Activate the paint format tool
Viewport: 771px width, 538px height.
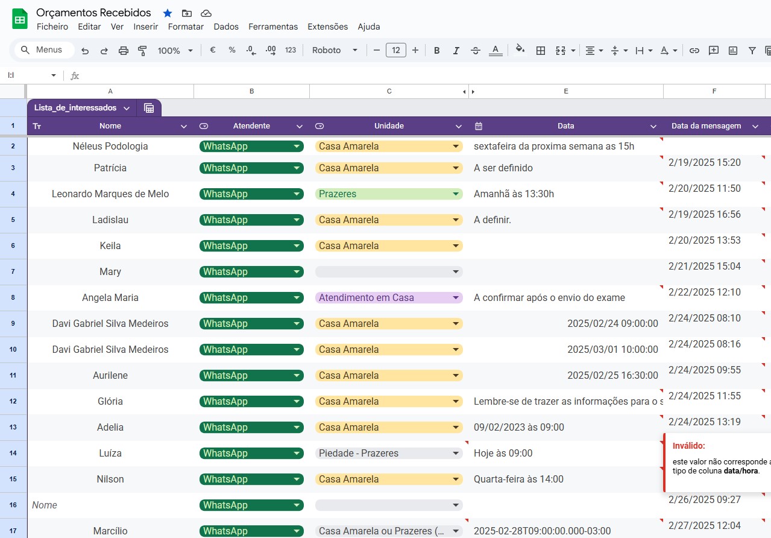click(x=143, y=51)
